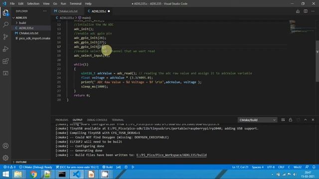Open the Help menu

coord(88,3)
